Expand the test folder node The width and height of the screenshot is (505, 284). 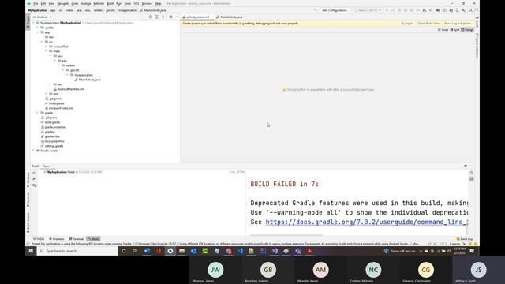pyautogui.click(x=46, y=94)
